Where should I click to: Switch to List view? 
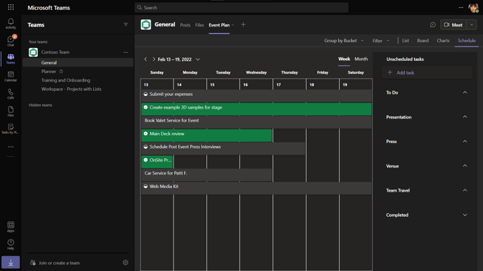pyautogui.click(x=406, y=41)
